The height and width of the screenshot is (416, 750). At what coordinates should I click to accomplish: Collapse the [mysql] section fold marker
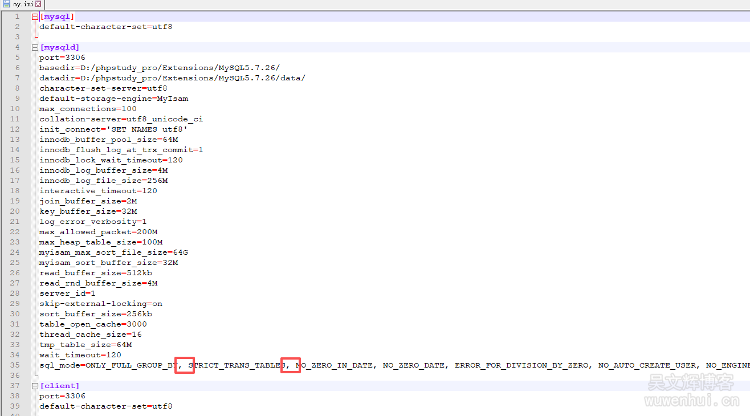tap(35, 17)
